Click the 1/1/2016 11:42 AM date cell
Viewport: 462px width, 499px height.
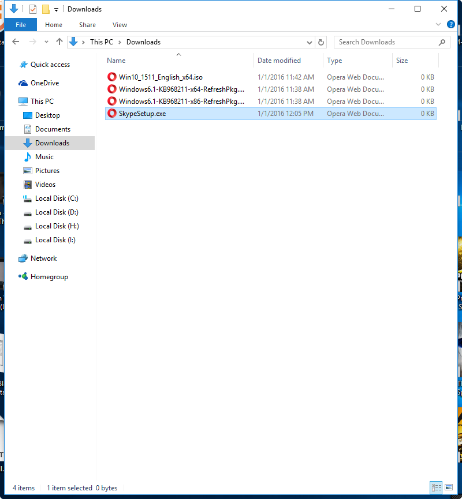(286, 77)
